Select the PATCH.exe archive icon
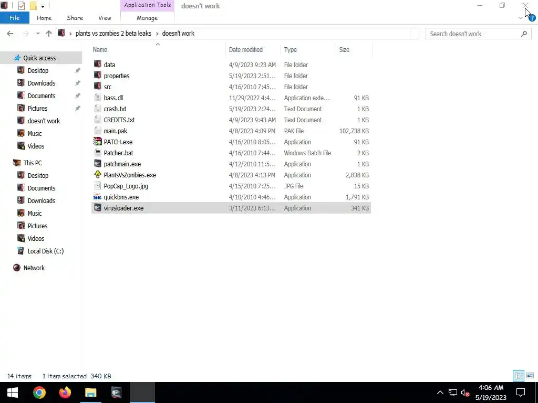Screen dimensions: 538x403 97,142
